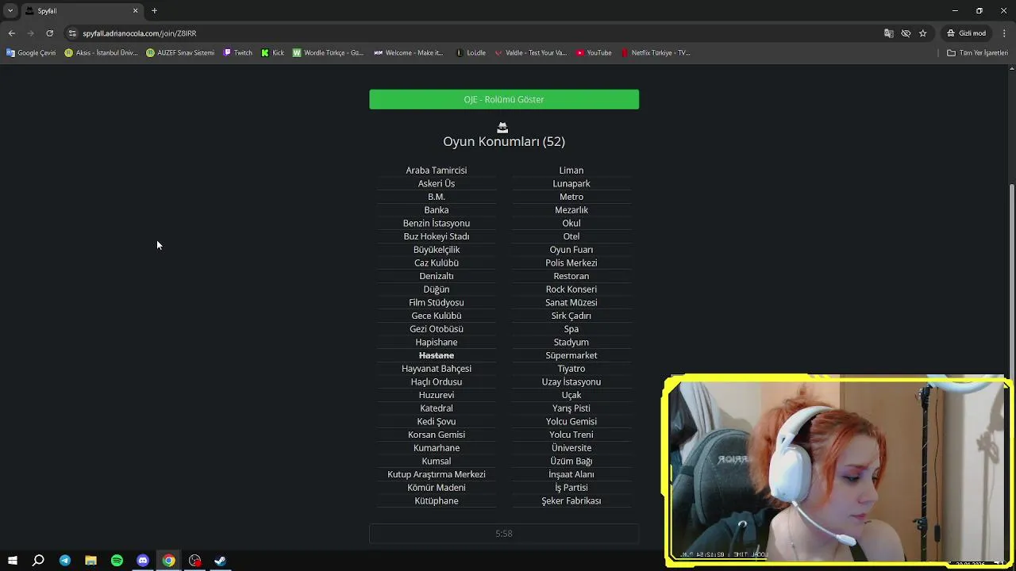Open the Google Çeviri bookmark
This screenshot has height=571, width=1016.
click(31, 53)
